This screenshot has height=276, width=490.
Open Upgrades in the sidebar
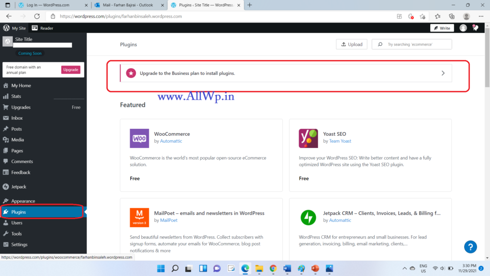pyautogui.click(x=43, y=107)
